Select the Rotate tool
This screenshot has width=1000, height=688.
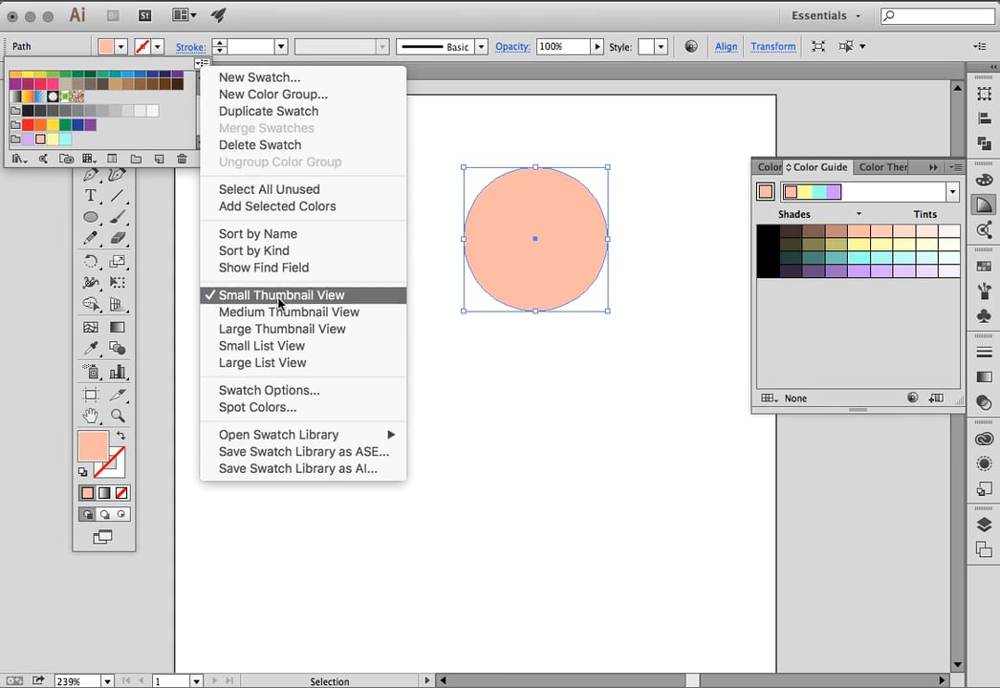[91, 262]
